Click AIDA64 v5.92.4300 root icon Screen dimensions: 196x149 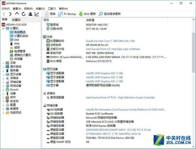click(x=3, y=24)
